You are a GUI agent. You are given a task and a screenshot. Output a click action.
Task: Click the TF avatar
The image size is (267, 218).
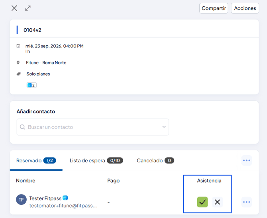(x=21, y=200)
